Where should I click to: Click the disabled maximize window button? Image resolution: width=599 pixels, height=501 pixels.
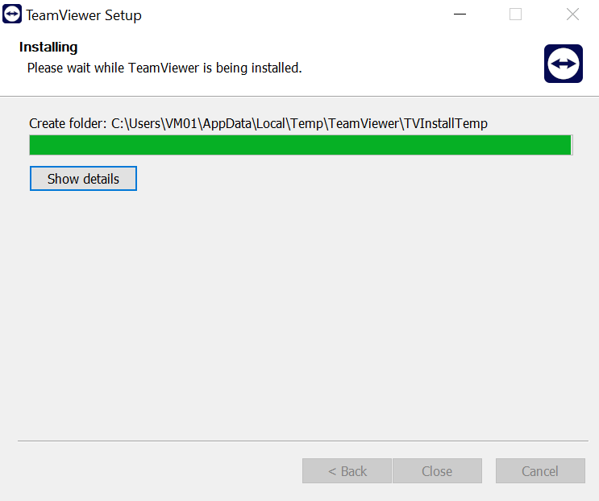515,14
